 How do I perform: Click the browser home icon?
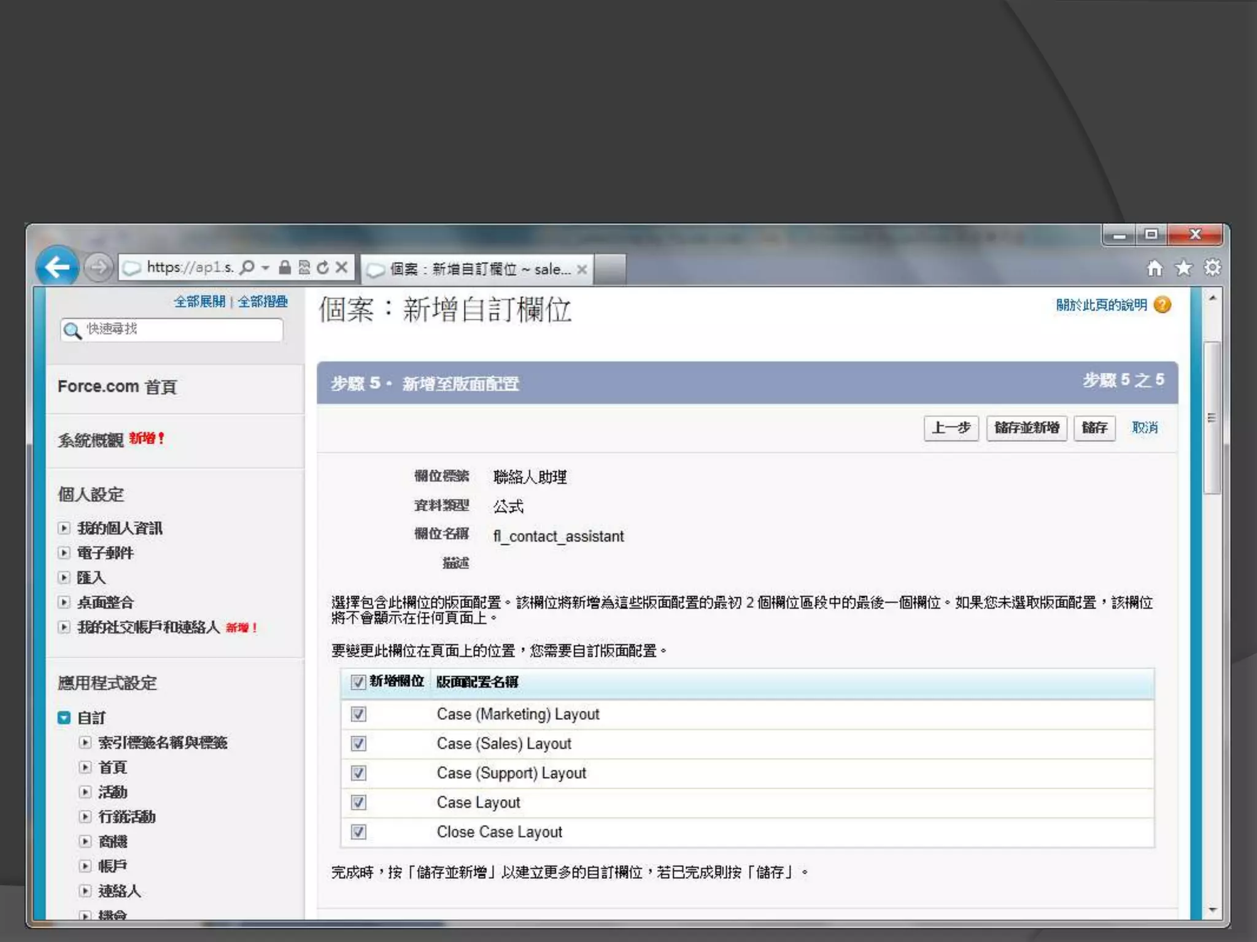coord(1155,268)
